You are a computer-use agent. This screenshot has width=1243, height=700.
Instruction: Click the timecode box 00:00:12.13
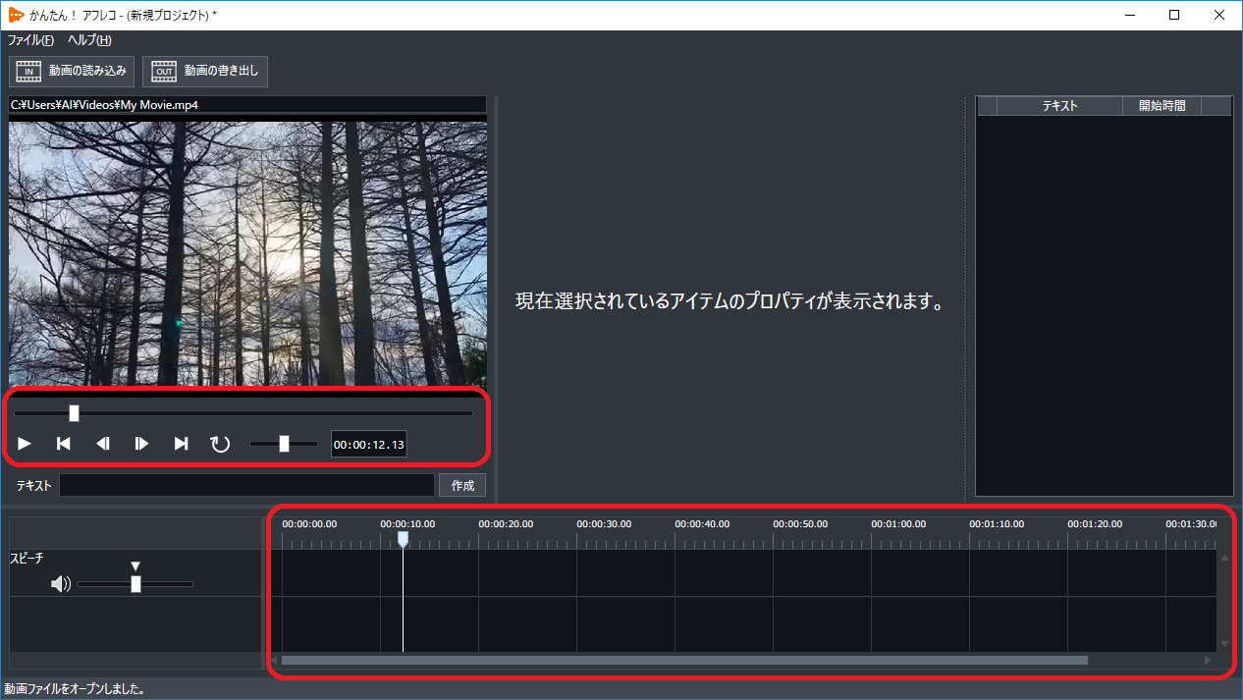tap(369, 445)
